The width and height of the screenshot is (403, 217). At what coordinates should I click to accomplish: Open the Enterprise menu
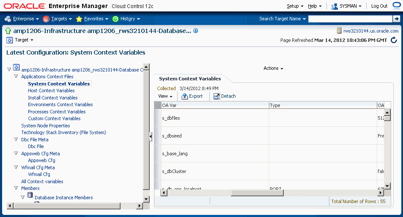(x=26, y=19)
